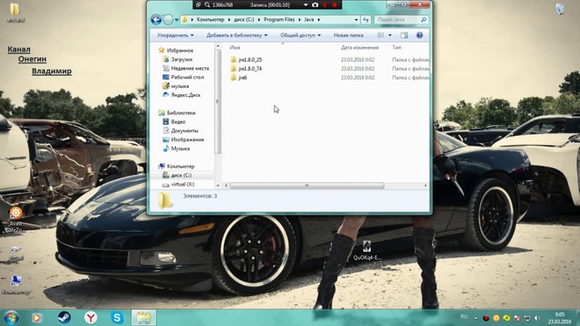Image resolution: width=580 pixels, height=326 pixels.
Task: Open media player taskbar icon
Action: tap(36, 318)
